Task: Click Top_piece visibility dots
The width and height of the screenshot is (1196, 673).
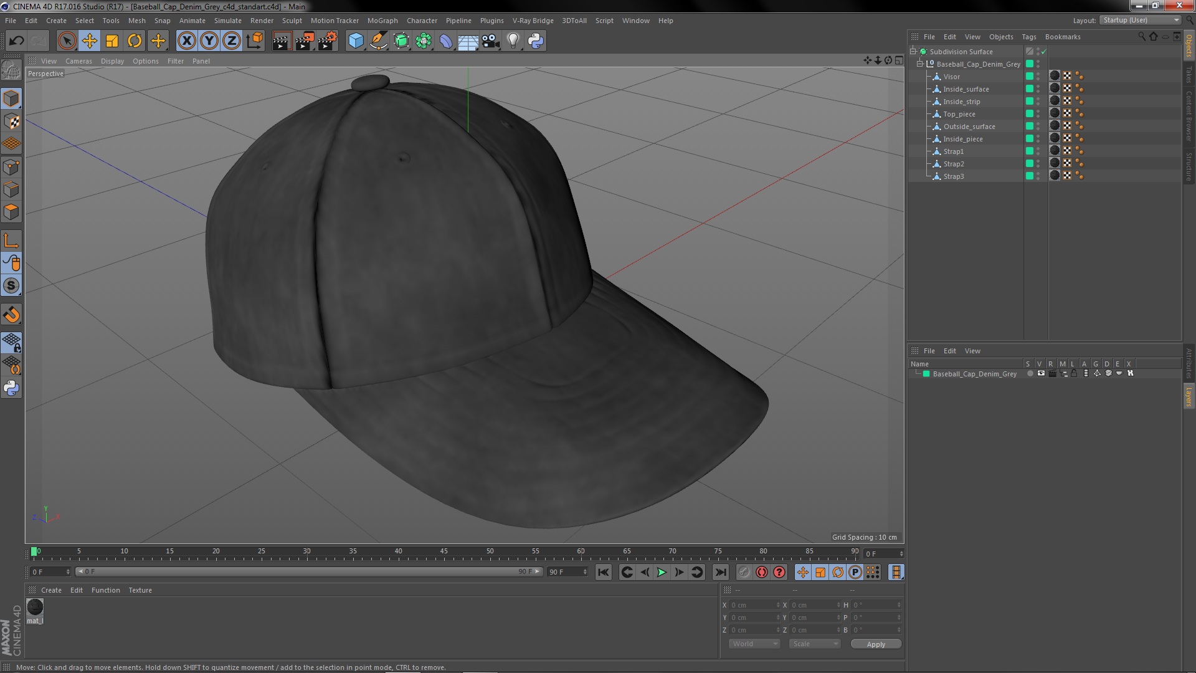Action: [x=1038, y=113]
